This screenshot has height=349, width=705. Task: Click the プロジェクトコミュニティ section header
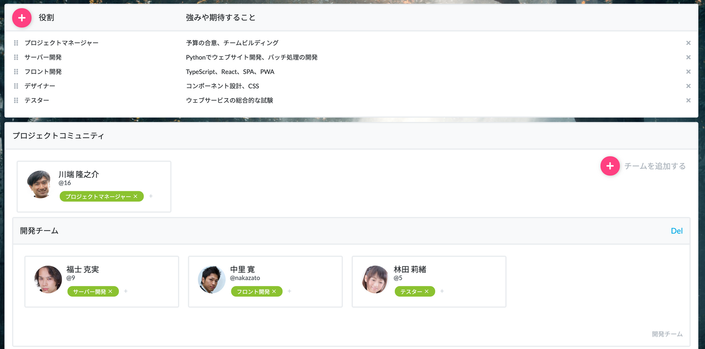pyautogui.click(x=58, y=136)
